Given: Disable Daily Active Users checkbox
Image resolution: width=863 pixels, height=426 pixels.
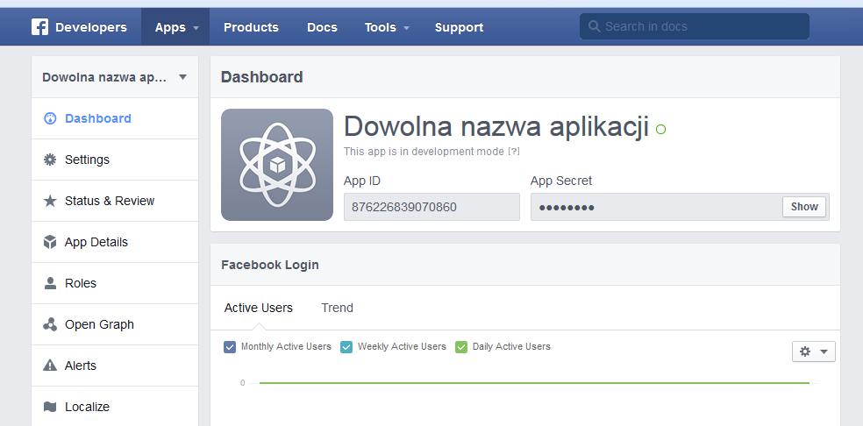Looking at the screenshot, I should tap(461, 347).
